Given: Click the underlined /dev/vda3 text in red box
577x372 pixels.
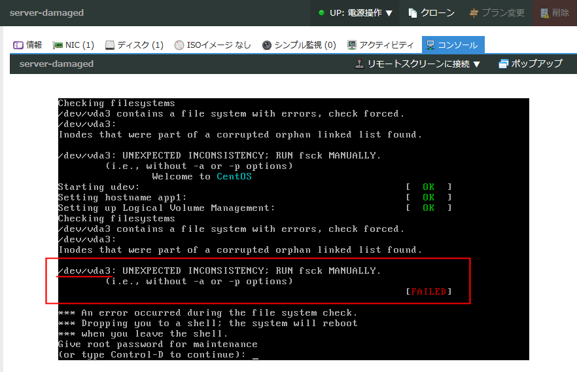Looking at the screenshot, I should [86, 270].
